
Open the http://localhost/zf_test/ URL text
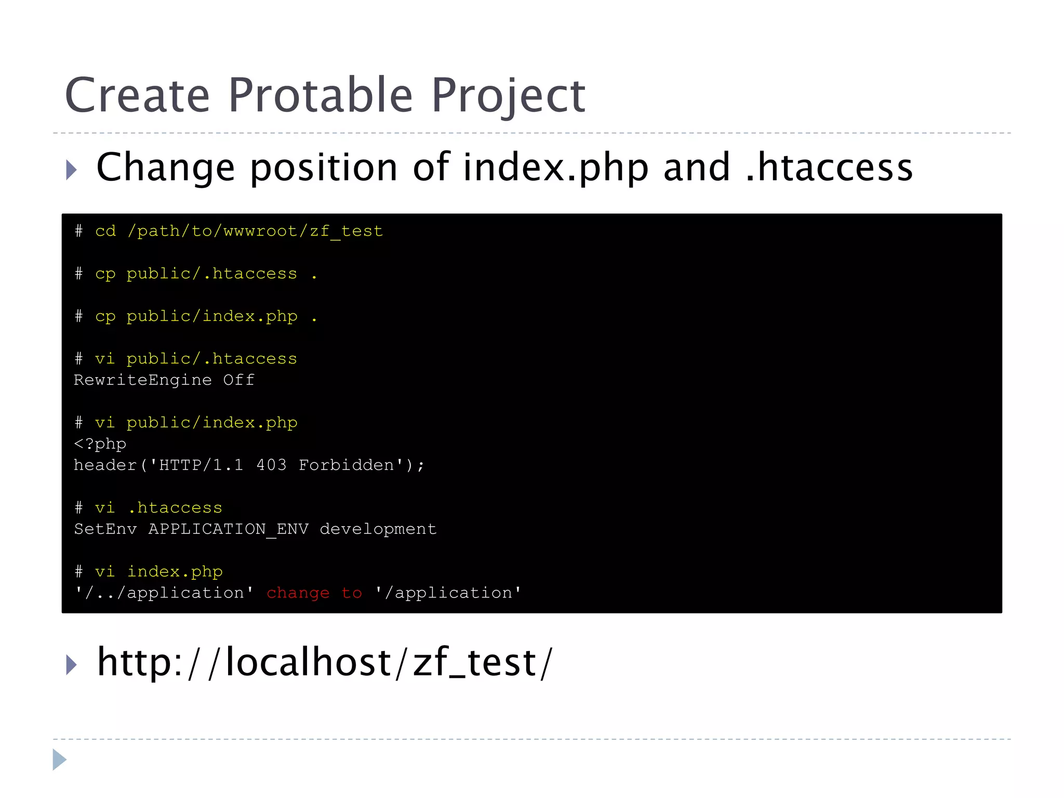[325, 662]
